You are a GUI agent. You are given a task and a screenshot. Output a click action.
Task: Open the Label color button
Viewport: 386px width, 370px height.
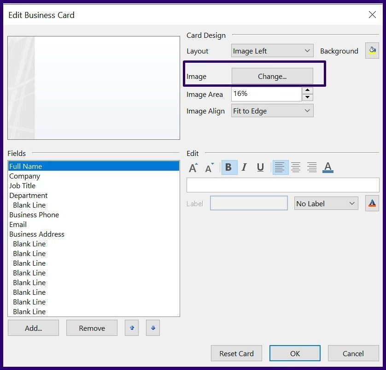[372, 203]
